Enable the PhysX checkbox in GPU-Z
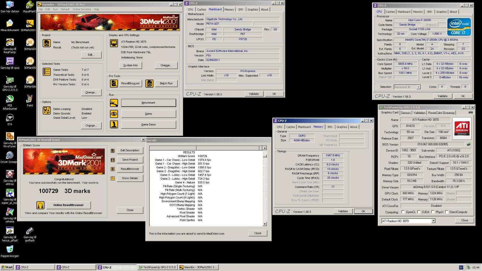This screenshot has height=271, width=482. pyautogui.click(x=433, y=212)
